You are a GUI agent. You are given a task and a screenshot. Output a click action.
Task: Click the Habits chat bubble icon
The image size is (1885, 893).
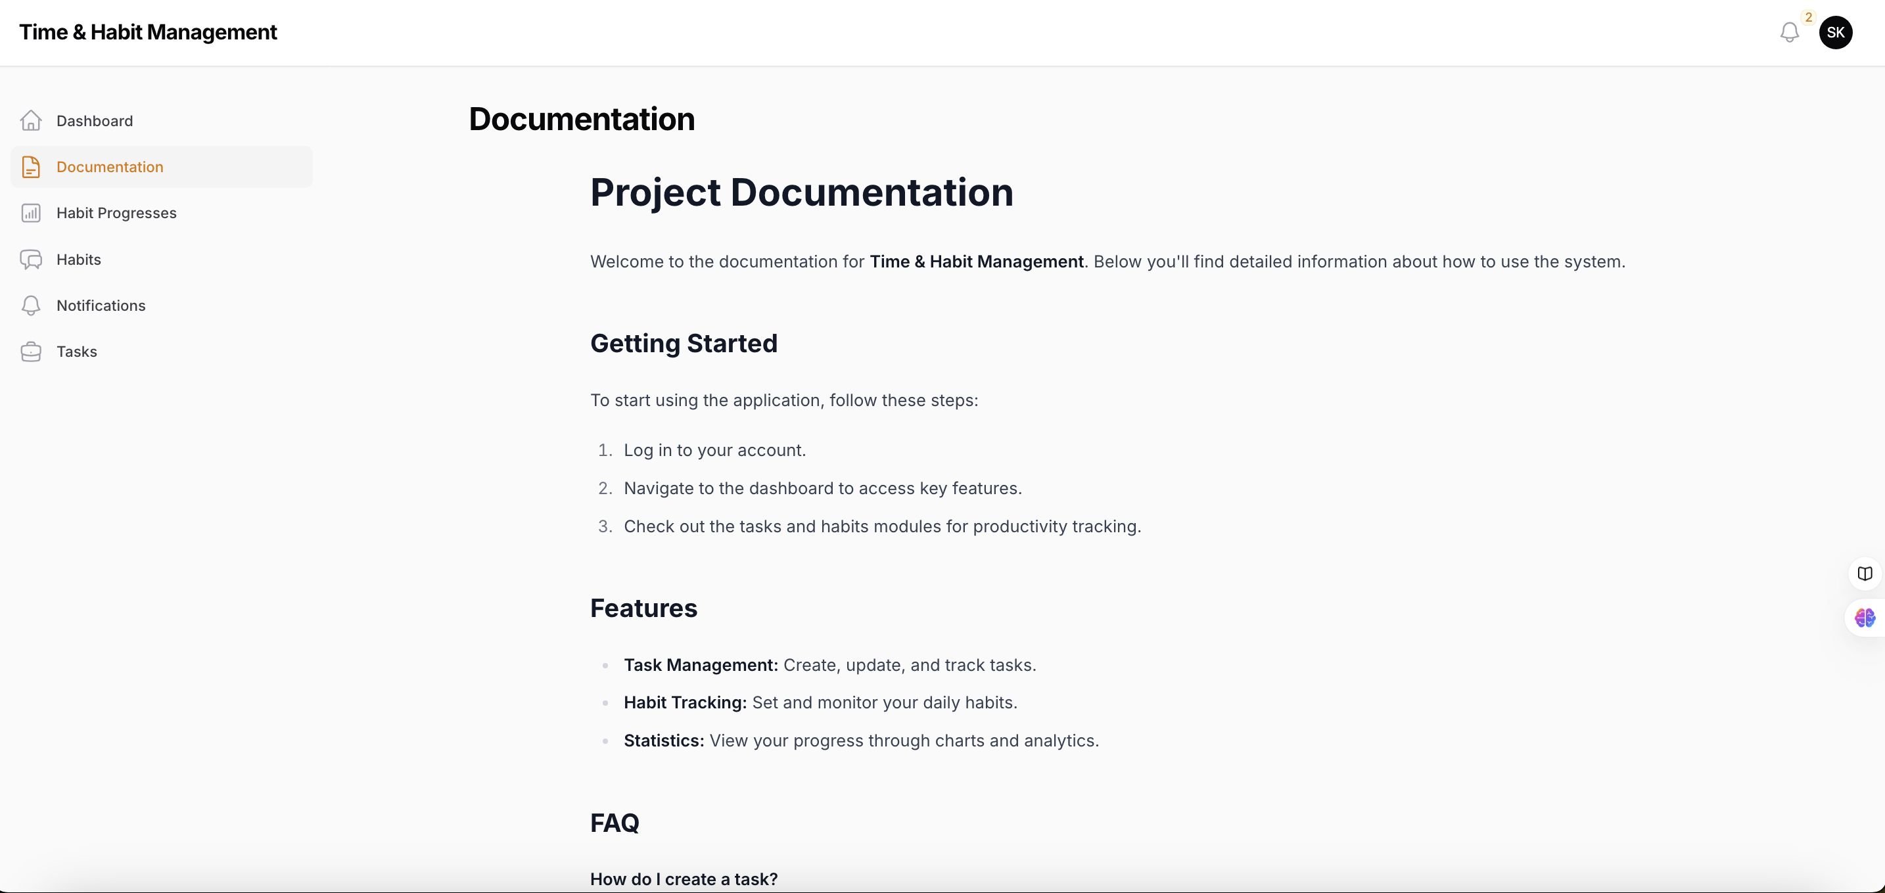[x=31, y=260]
